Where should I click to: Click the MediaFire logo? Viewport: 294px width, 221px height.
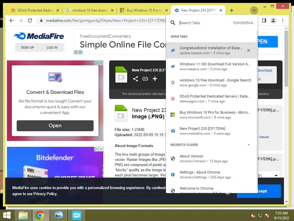pos(39,36)
